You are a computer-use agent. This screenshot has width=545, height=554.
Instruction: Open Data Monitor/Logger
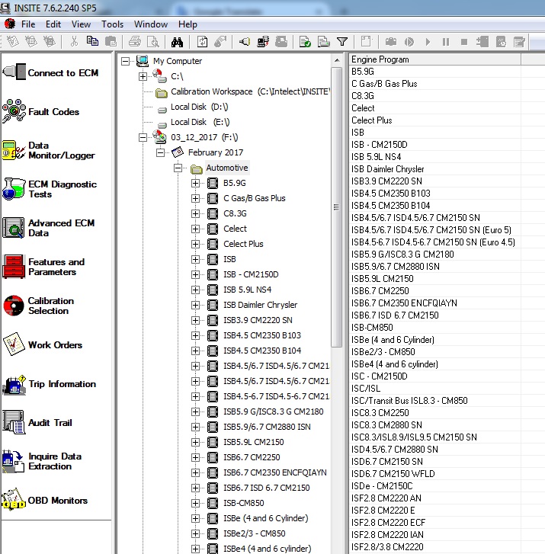(49, 151)
